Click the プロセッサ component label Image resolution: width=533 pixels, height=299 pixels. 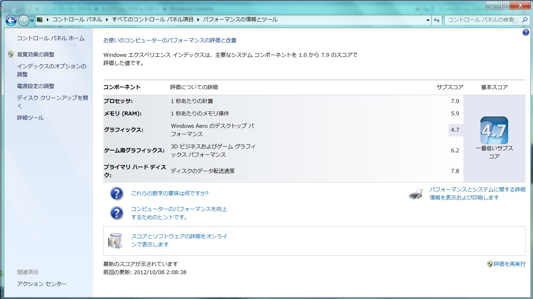point(118,101)
